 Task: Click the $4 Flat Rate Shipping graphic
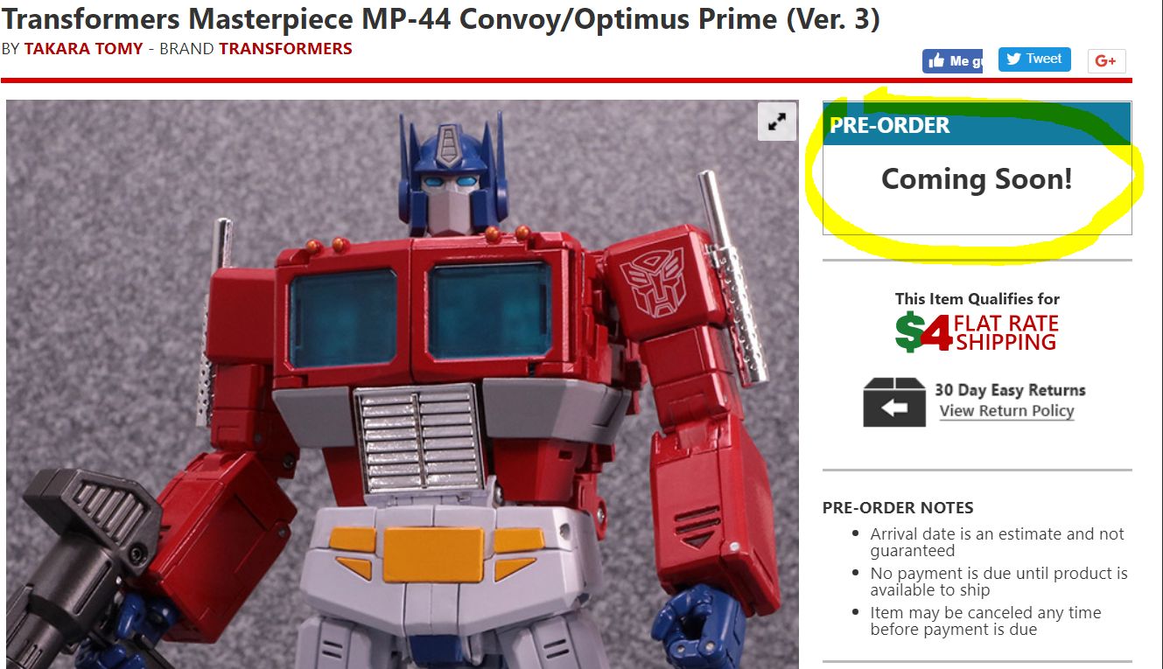tap(977, 331)
